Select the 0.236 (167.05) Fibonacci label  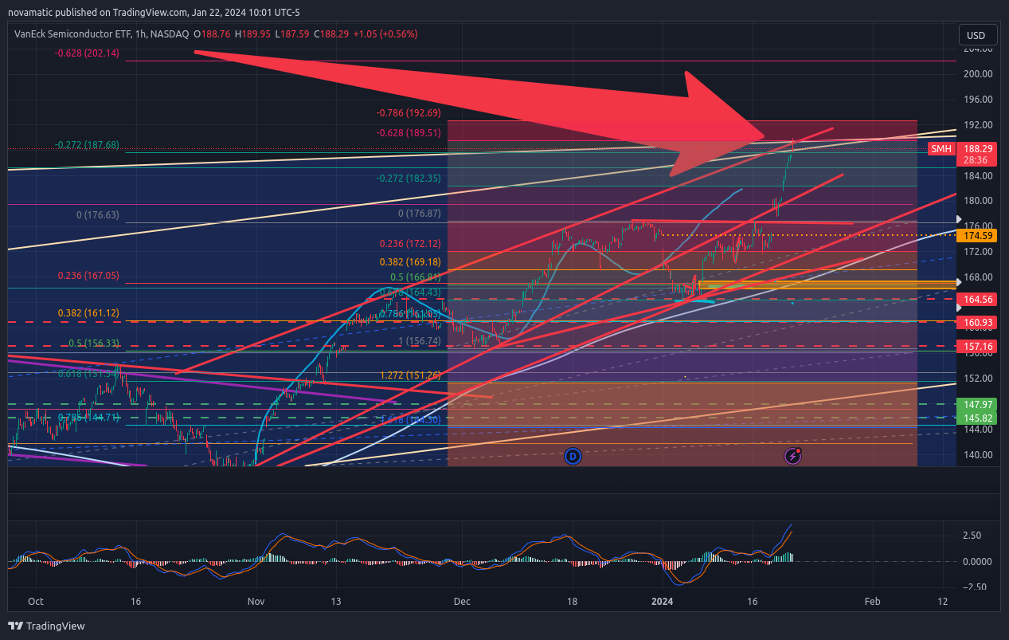coord(88,276)
